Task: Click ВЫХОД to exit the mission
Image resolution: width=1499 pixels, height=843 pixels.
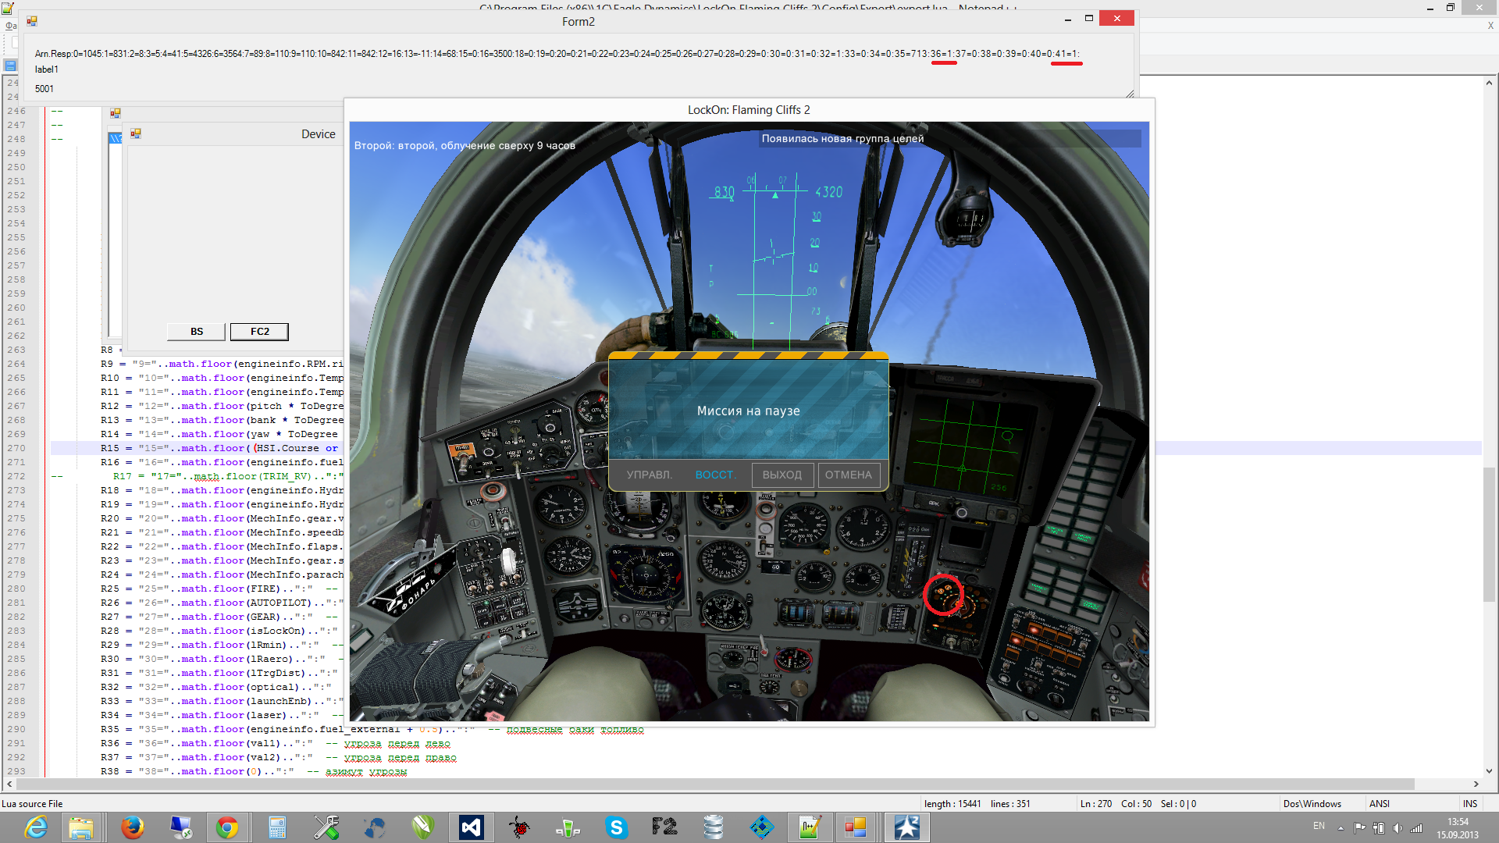Action: (x=782, y=475)
